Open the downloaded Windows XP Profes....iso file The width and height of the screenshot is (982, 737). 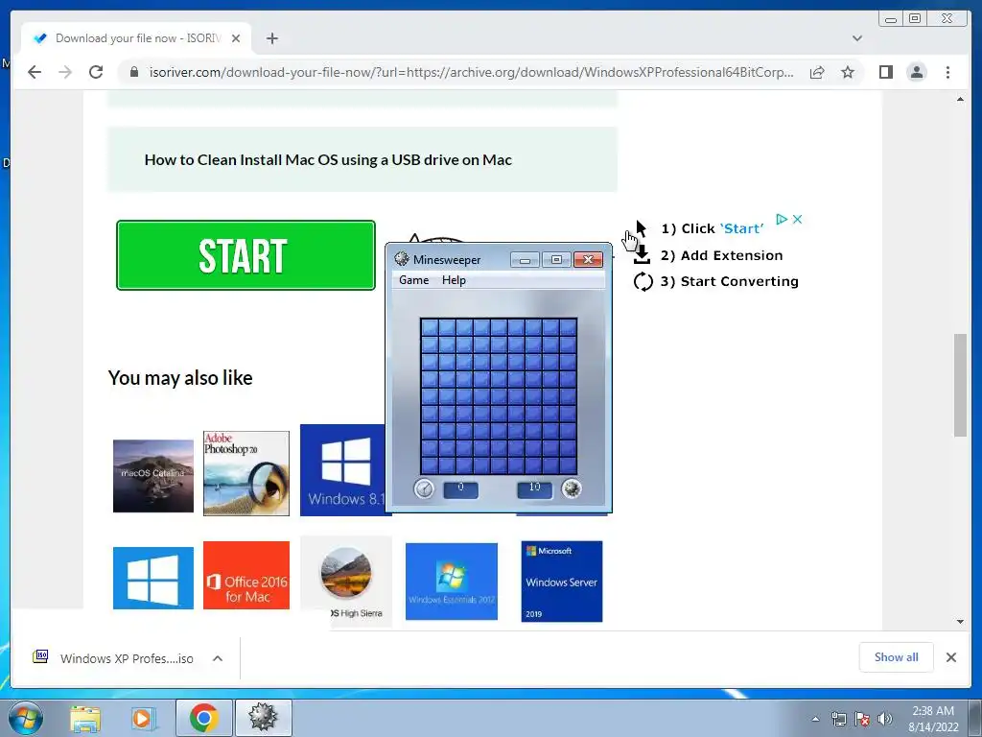113,658
